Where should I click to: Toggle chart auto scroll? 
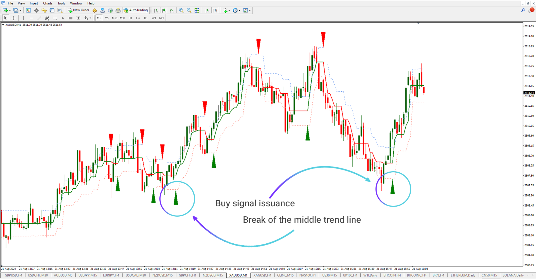207,10
